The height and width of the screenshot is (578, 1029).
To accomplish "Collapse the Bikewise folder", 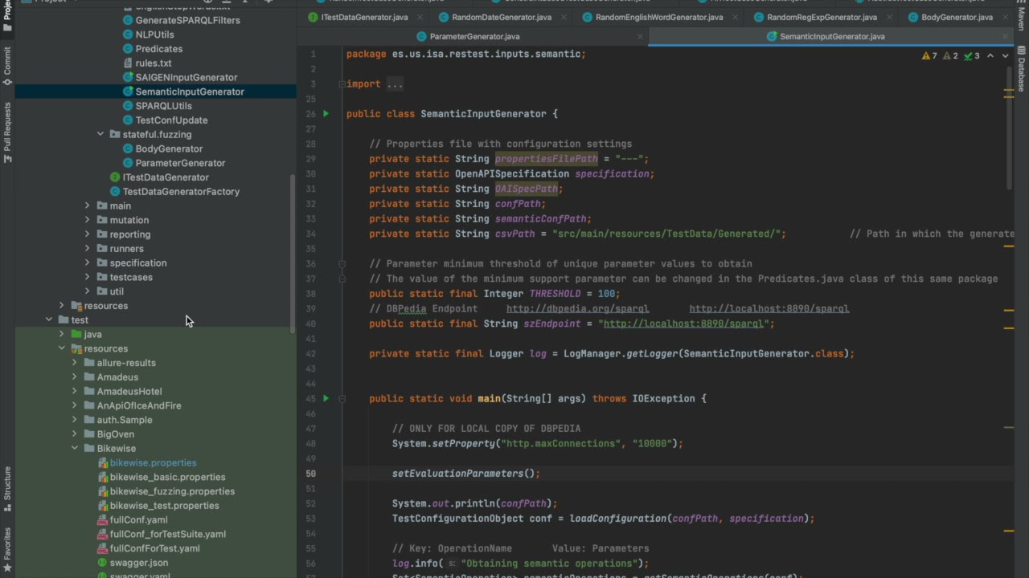I will click(75, 449).
